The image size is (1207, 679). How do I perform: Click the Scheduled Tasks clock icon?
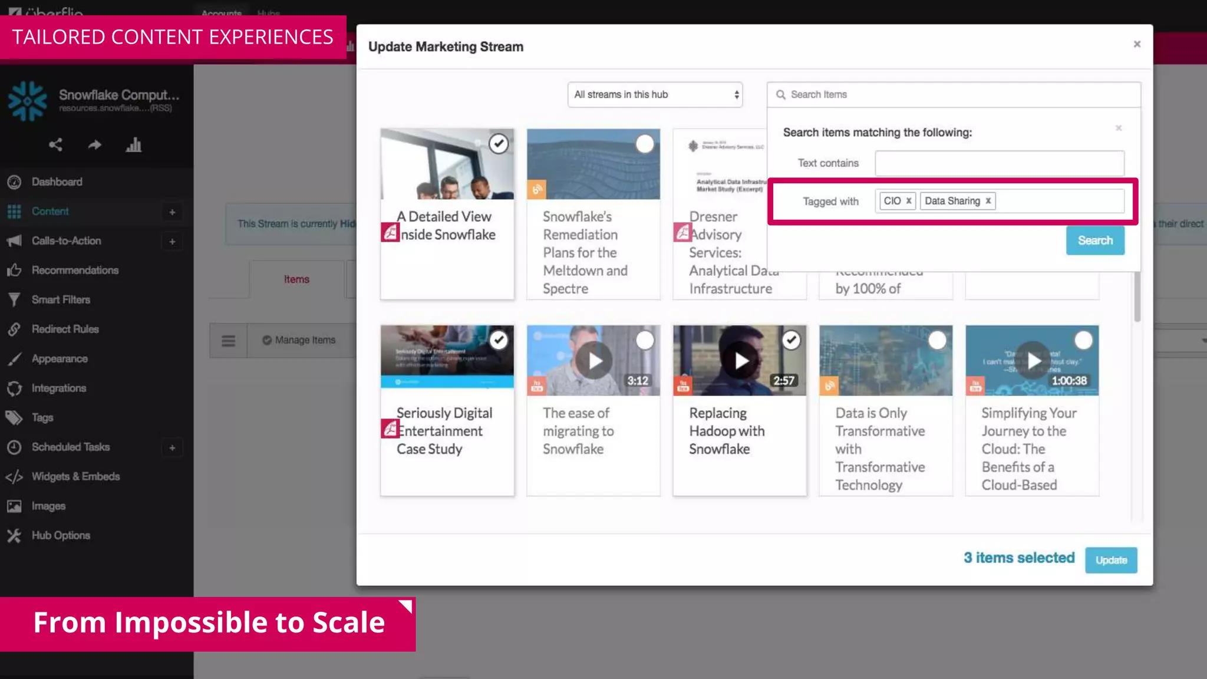pos(14,447)
